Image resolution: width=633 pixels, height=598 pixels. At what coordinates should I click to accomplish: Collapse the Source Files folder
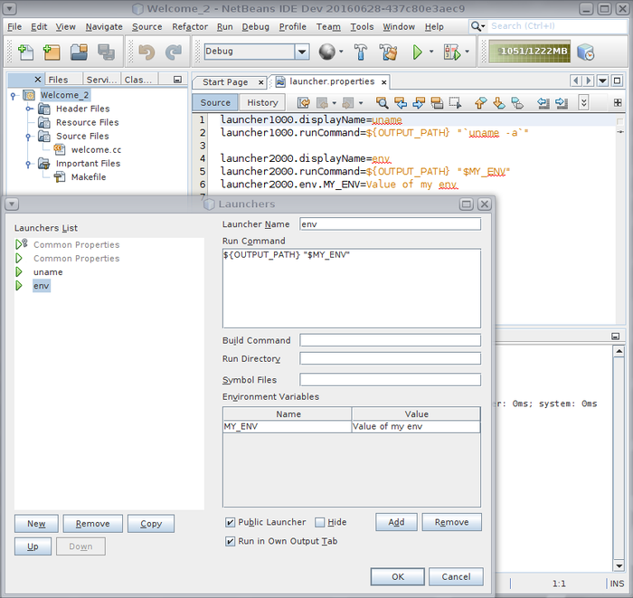pyautogui.click(x=28, y=137)
